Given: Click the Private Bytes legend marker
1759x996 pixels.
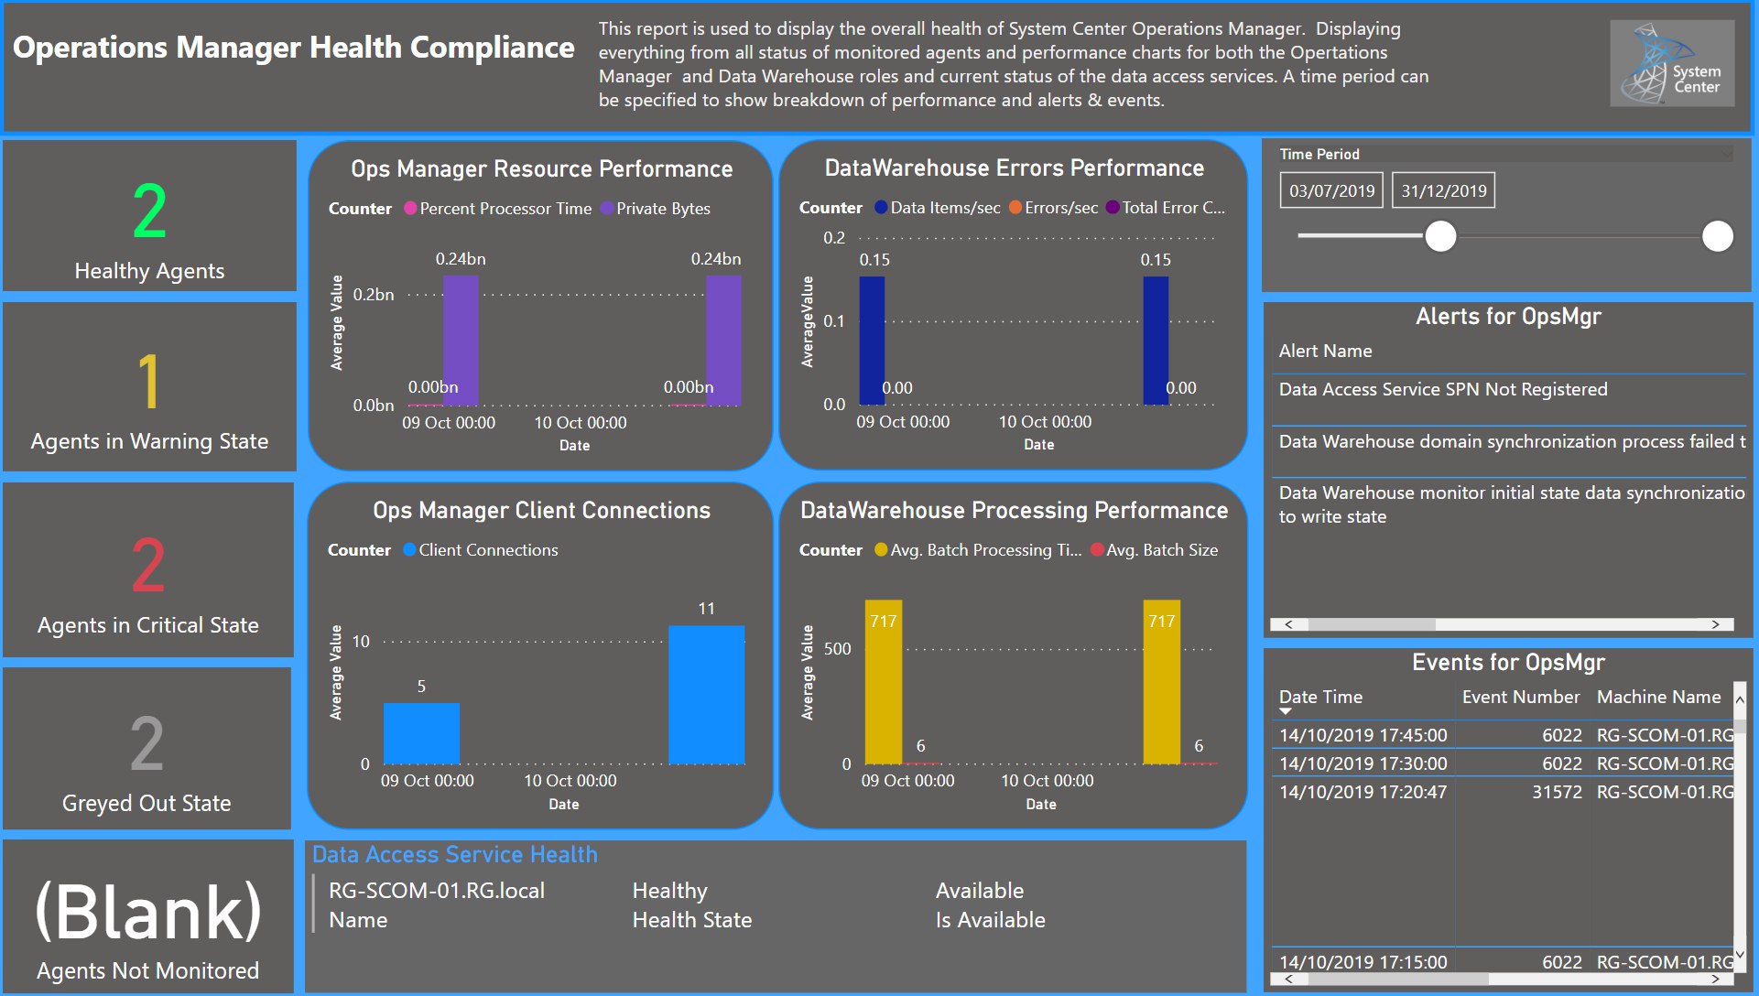Looking at the screenshot, I should pyautogui.click(x=607, y=209).
